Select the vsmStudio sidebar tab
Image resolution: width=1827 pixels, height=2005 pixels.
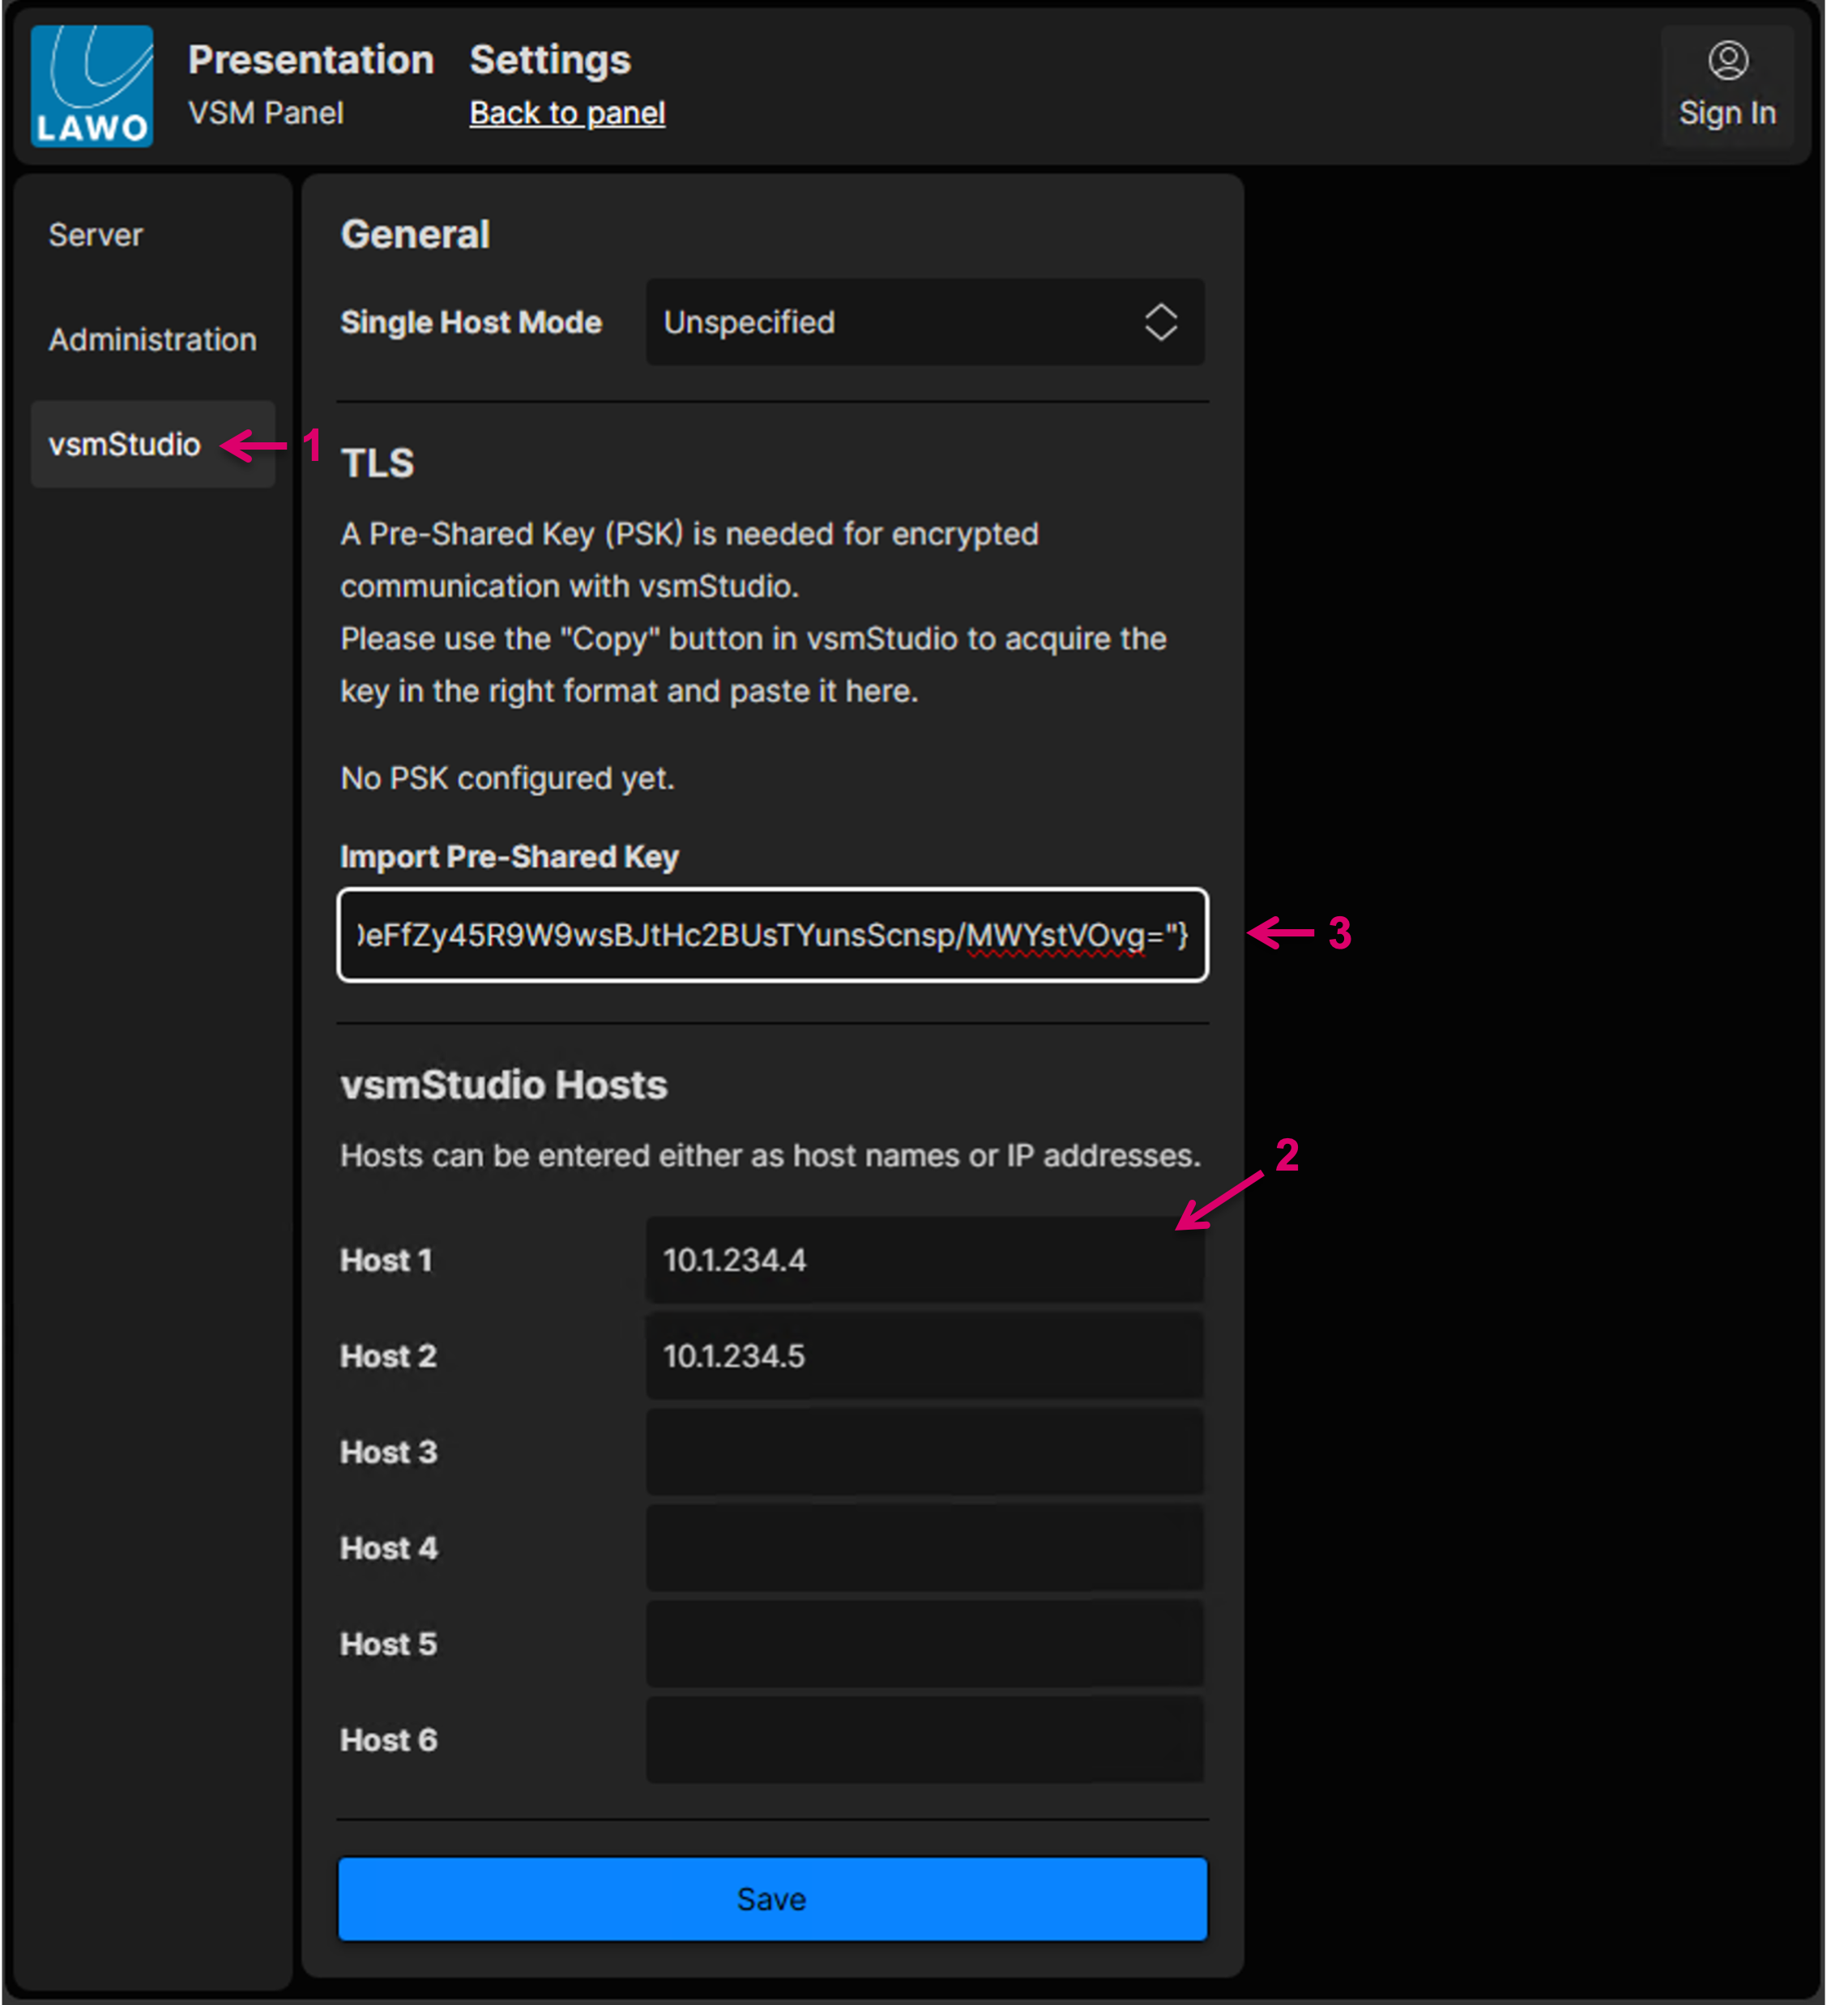coord(126,445)
